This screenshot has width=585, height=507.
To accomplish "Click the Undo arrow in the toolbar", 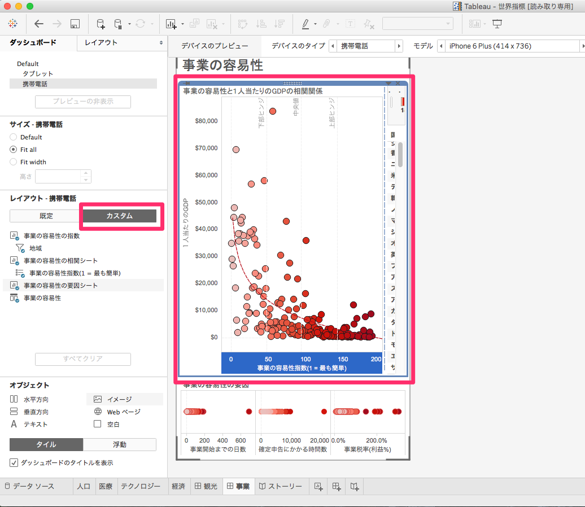I will 37,23.
